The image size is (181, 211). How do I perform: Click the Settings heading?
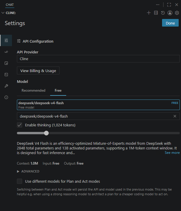point(15,23)
